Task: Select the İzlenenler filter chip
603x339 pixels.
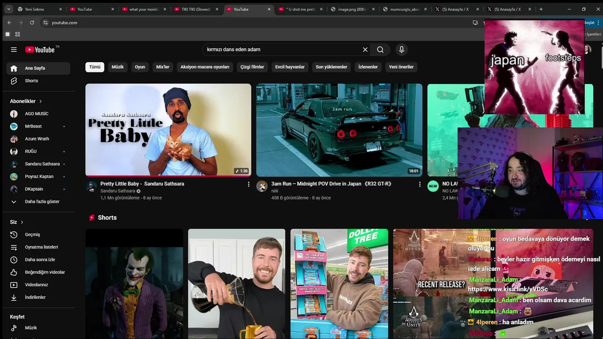Action: pos(368,67)
